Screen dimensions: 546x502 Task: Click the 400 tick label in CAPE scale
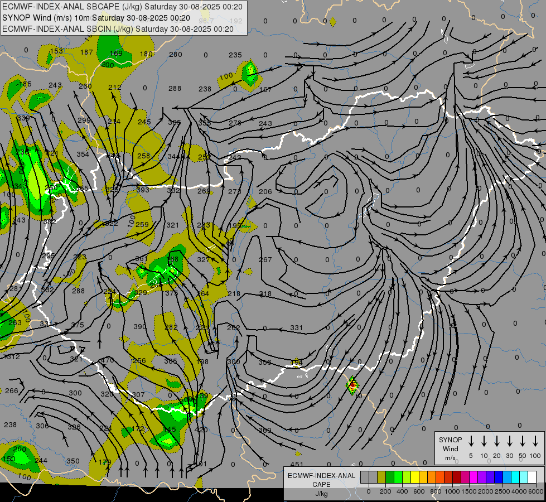402,491
